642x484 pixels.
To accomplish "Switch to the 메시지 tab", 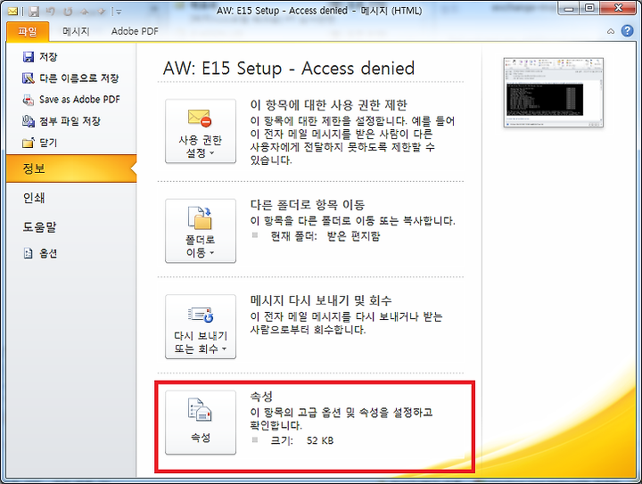I will (76, 31).
